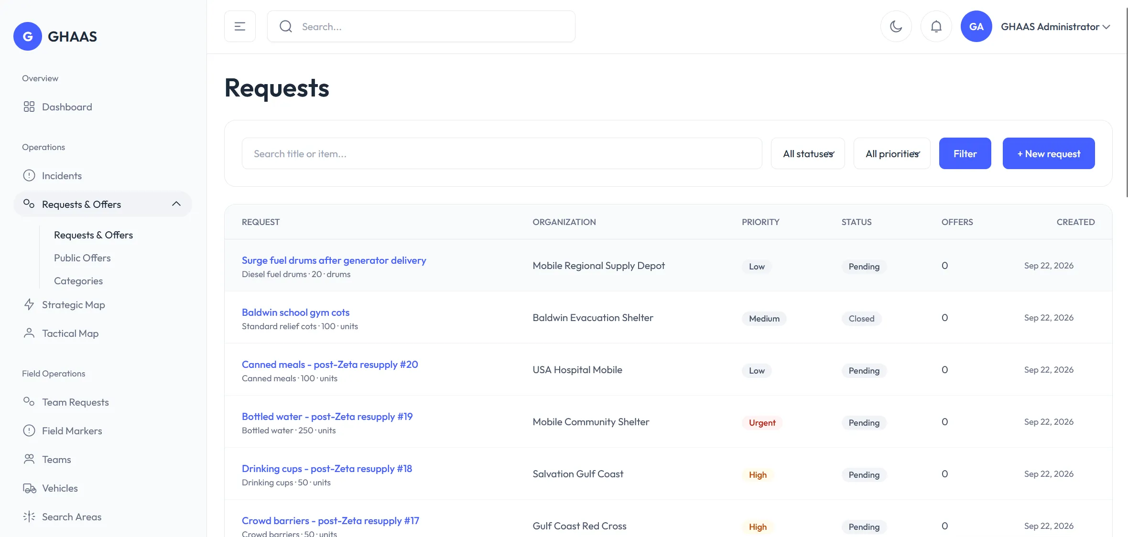Click the ORGANIZATION column header

coord(564,222)
